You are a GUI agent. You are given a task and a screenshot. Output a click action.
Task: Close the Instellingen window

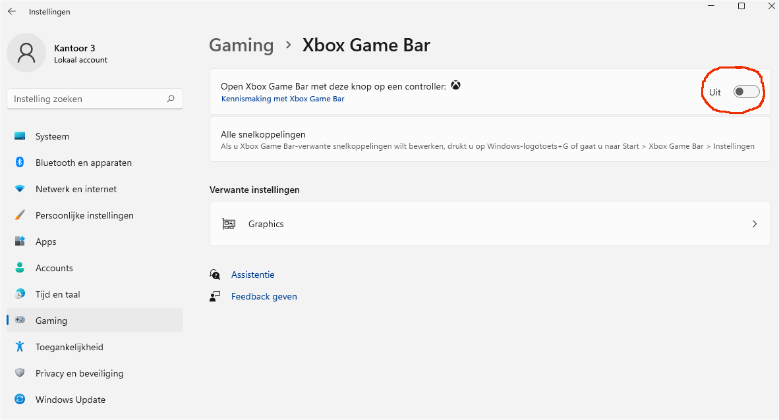772,6
